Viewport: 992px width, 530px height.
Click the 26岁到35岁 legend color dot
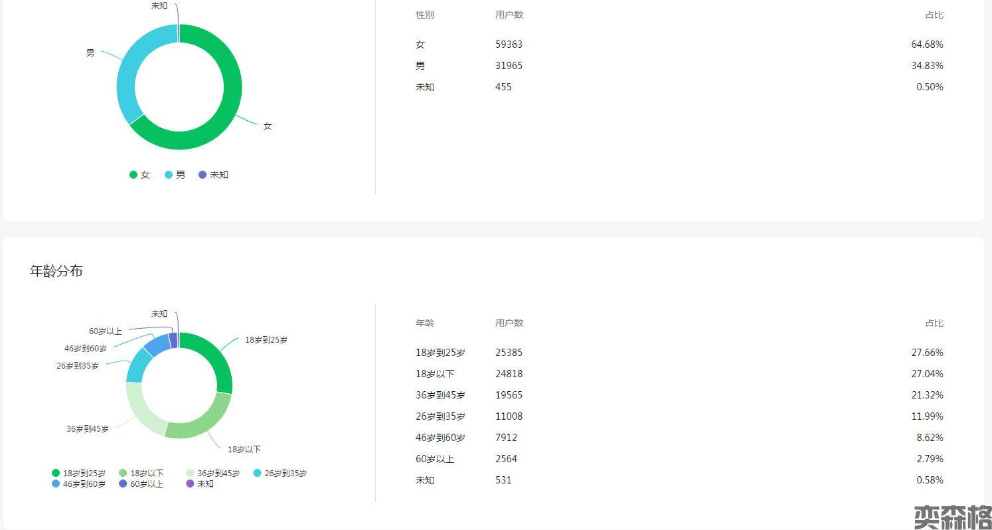click(258, 473)
